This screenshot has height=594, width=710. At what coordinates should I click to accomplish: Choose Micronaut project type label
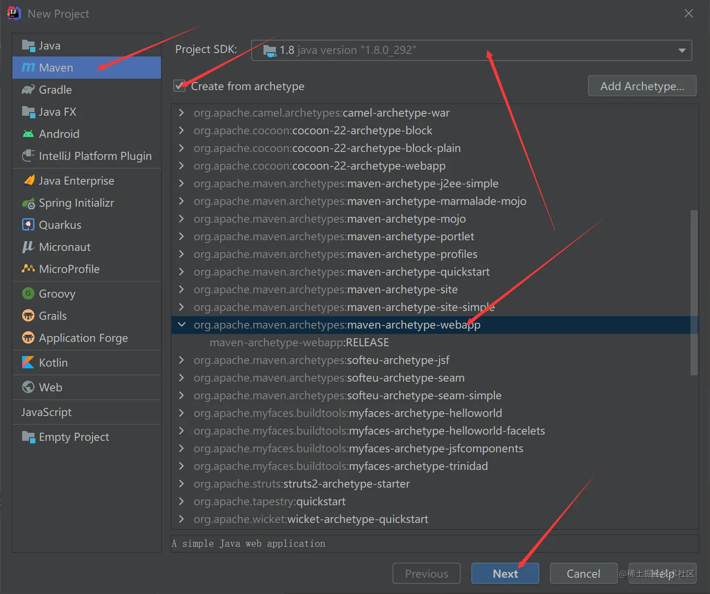pos(65,247)
